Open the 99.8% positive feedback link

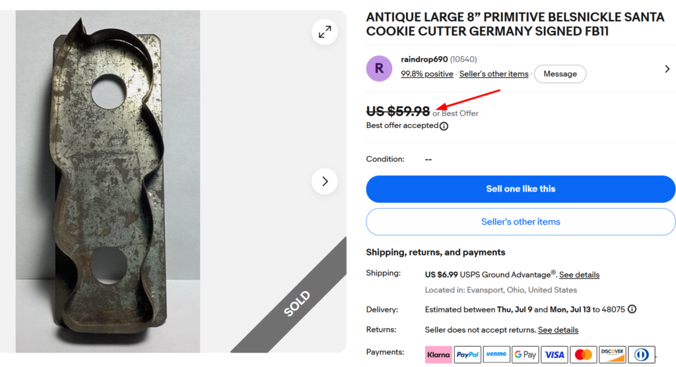(427, 74)
